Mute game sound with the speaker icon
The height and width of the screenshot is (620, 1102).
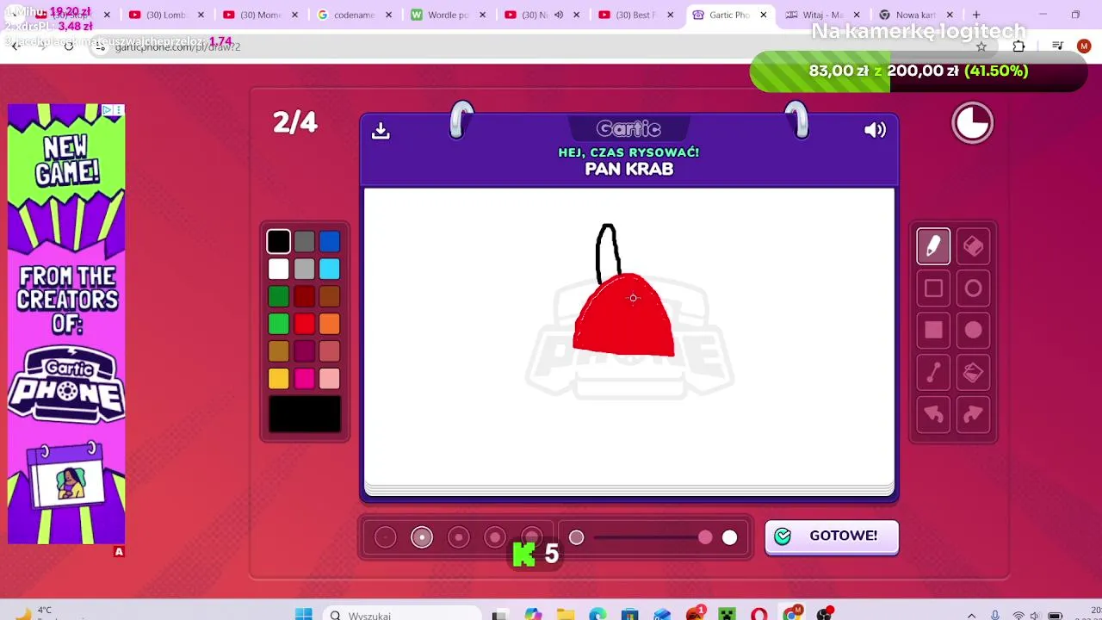[x=875, y=130]
